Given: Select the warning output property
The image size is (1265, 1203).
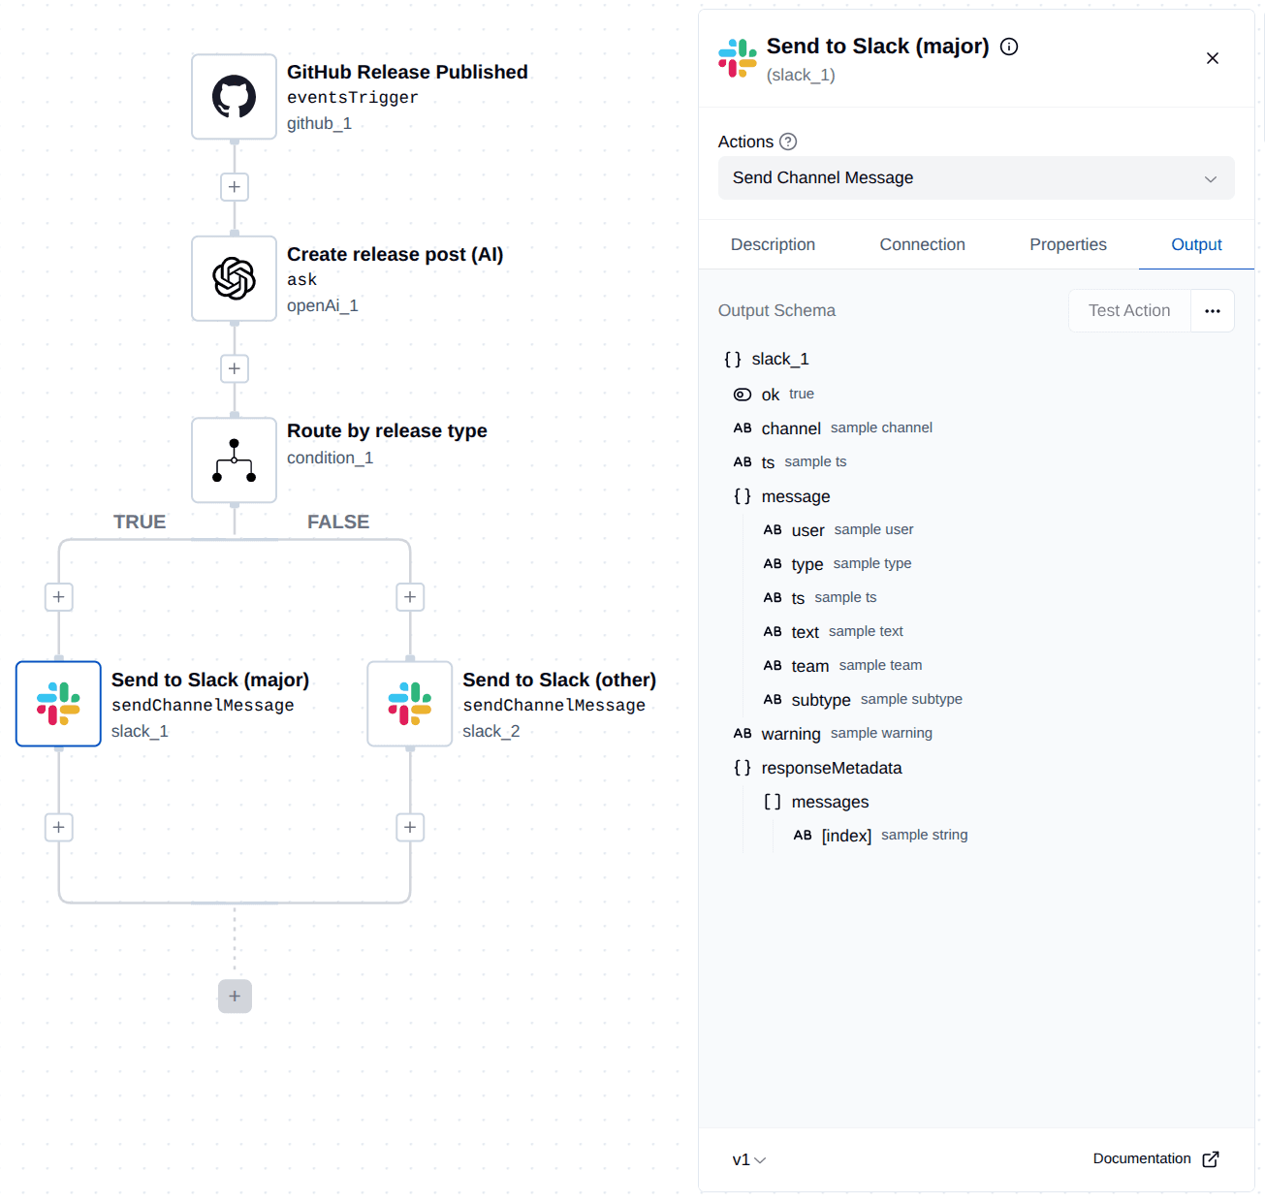Looking at the screenshot, I should [x=791, y=734].
